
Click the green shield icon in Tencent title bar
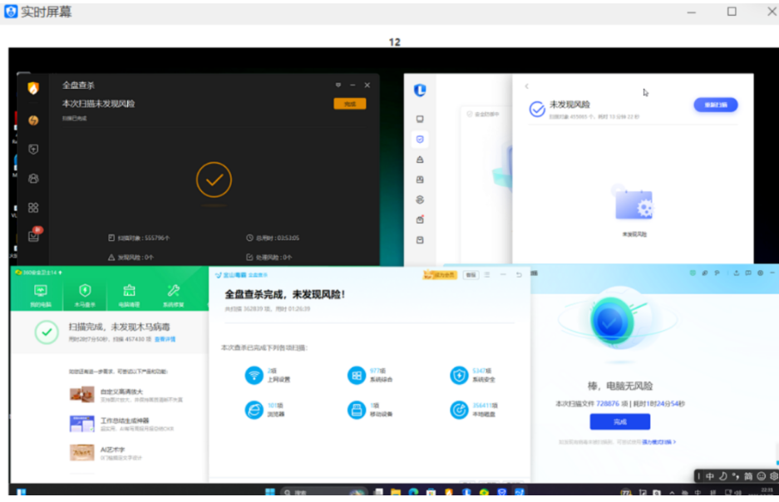[x=693, y=273]
